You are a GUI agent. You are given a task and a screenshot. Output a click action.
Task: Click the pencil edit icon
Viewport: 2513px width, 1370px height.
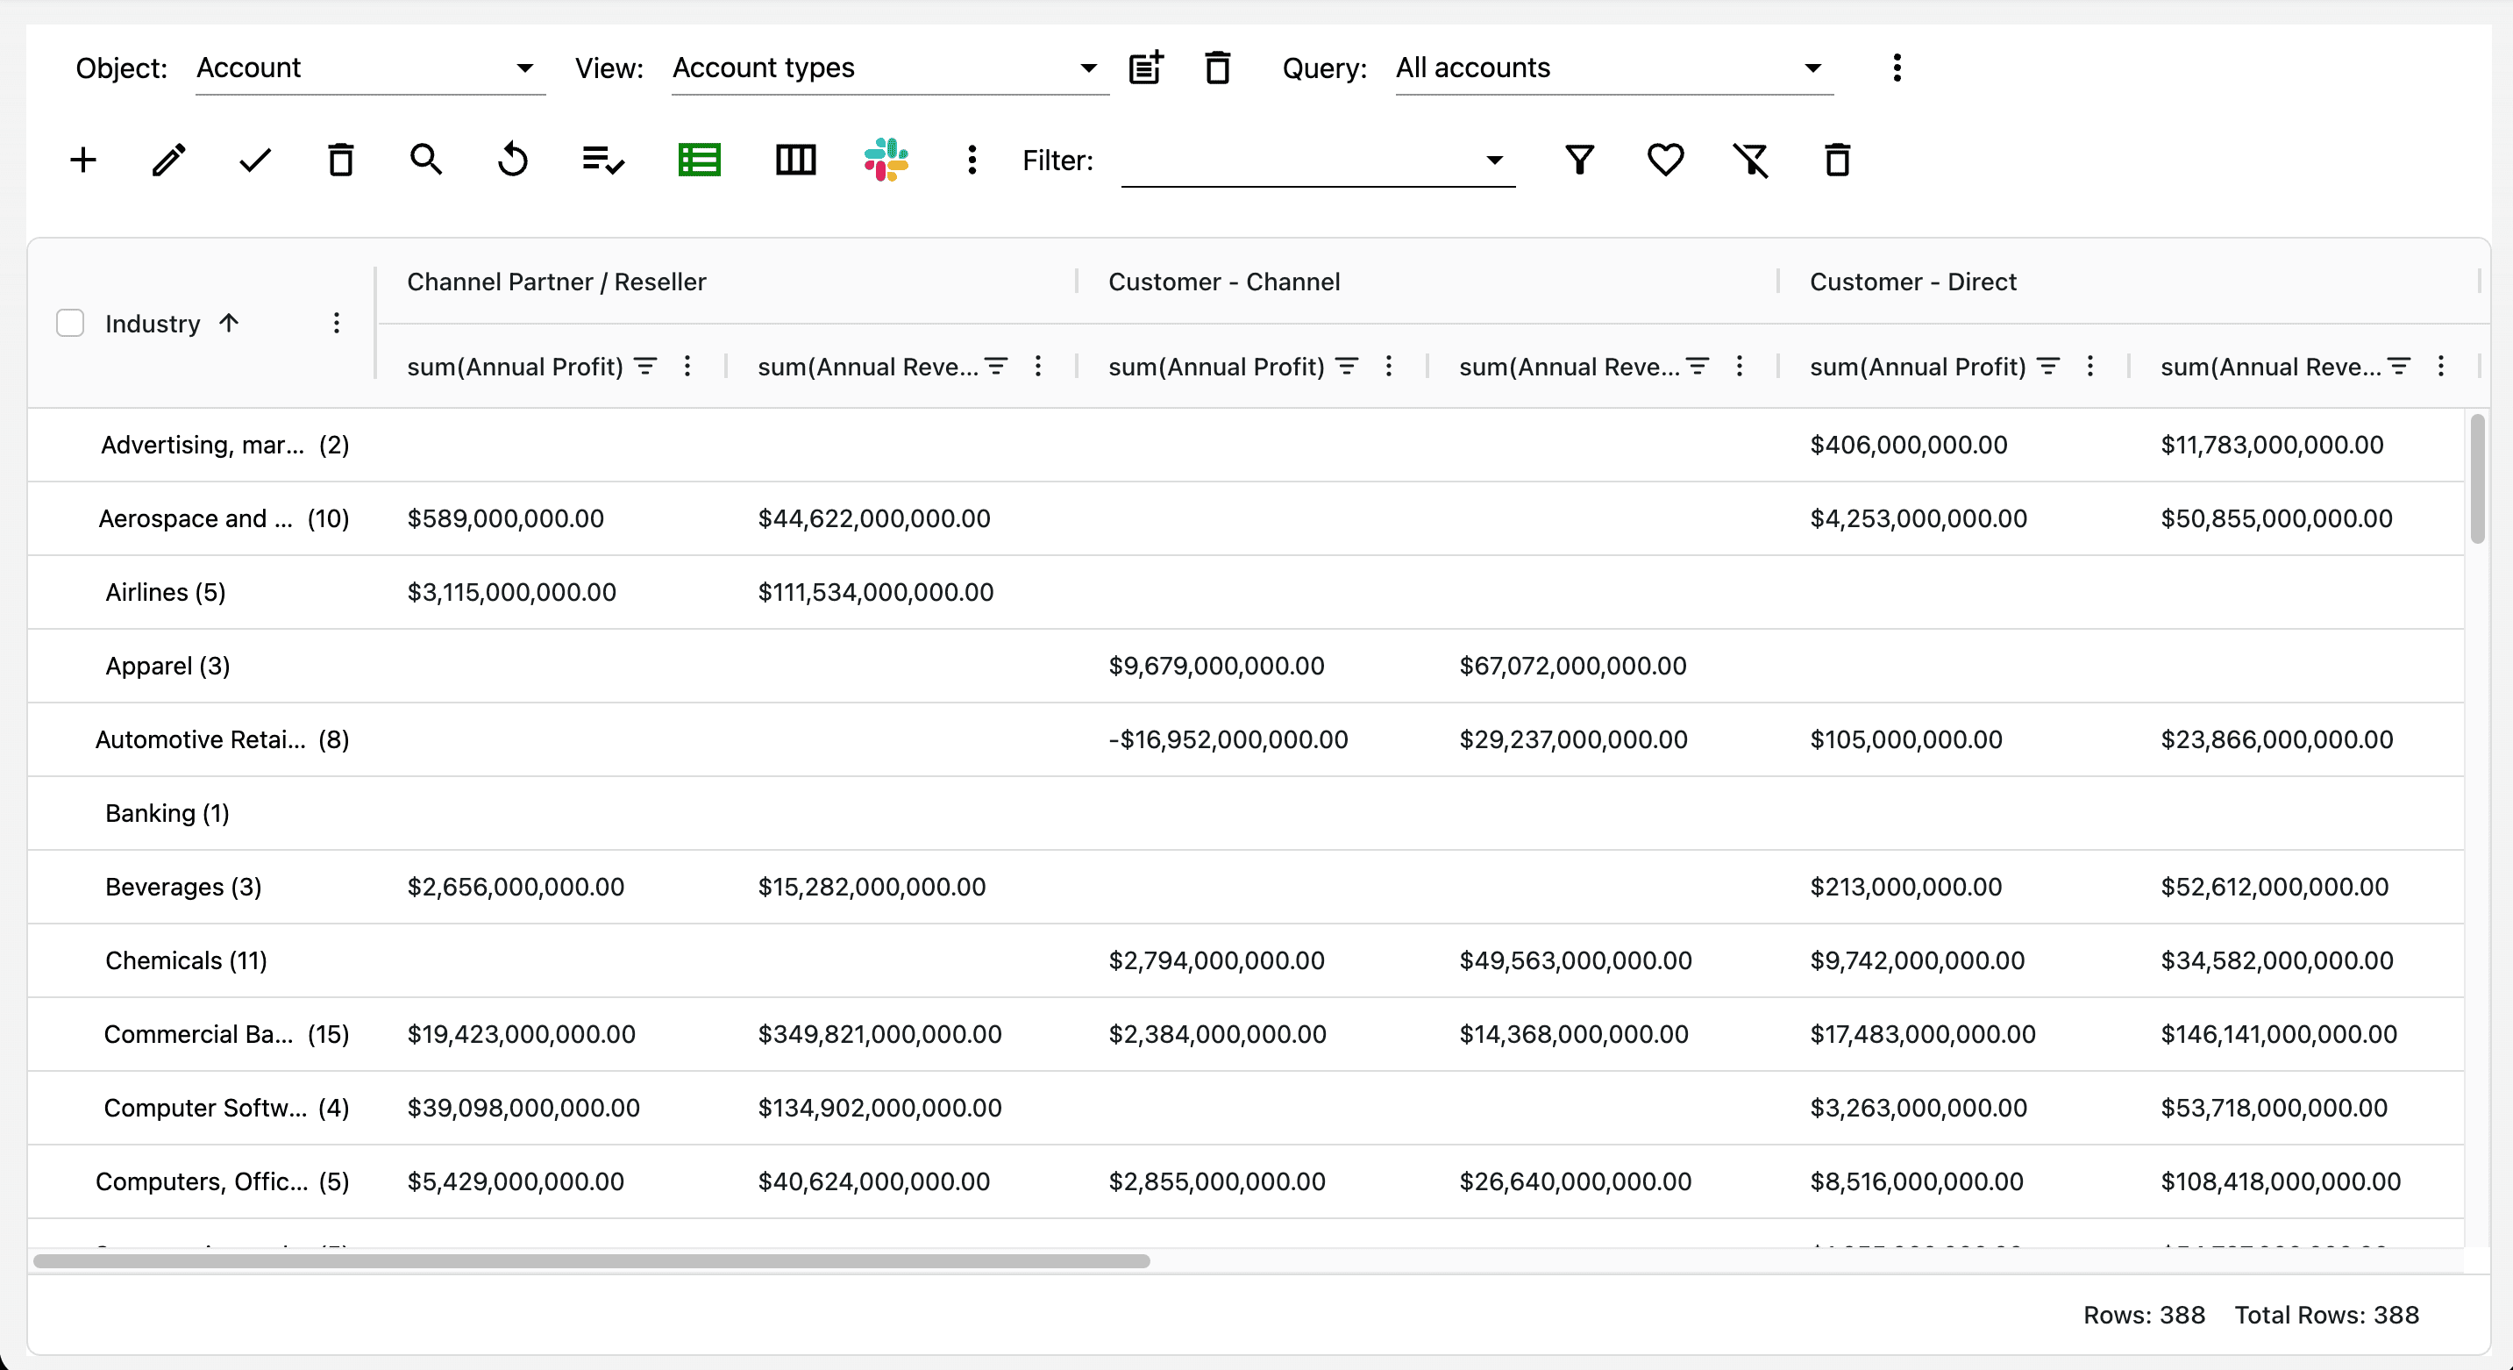tap(168, 160)
